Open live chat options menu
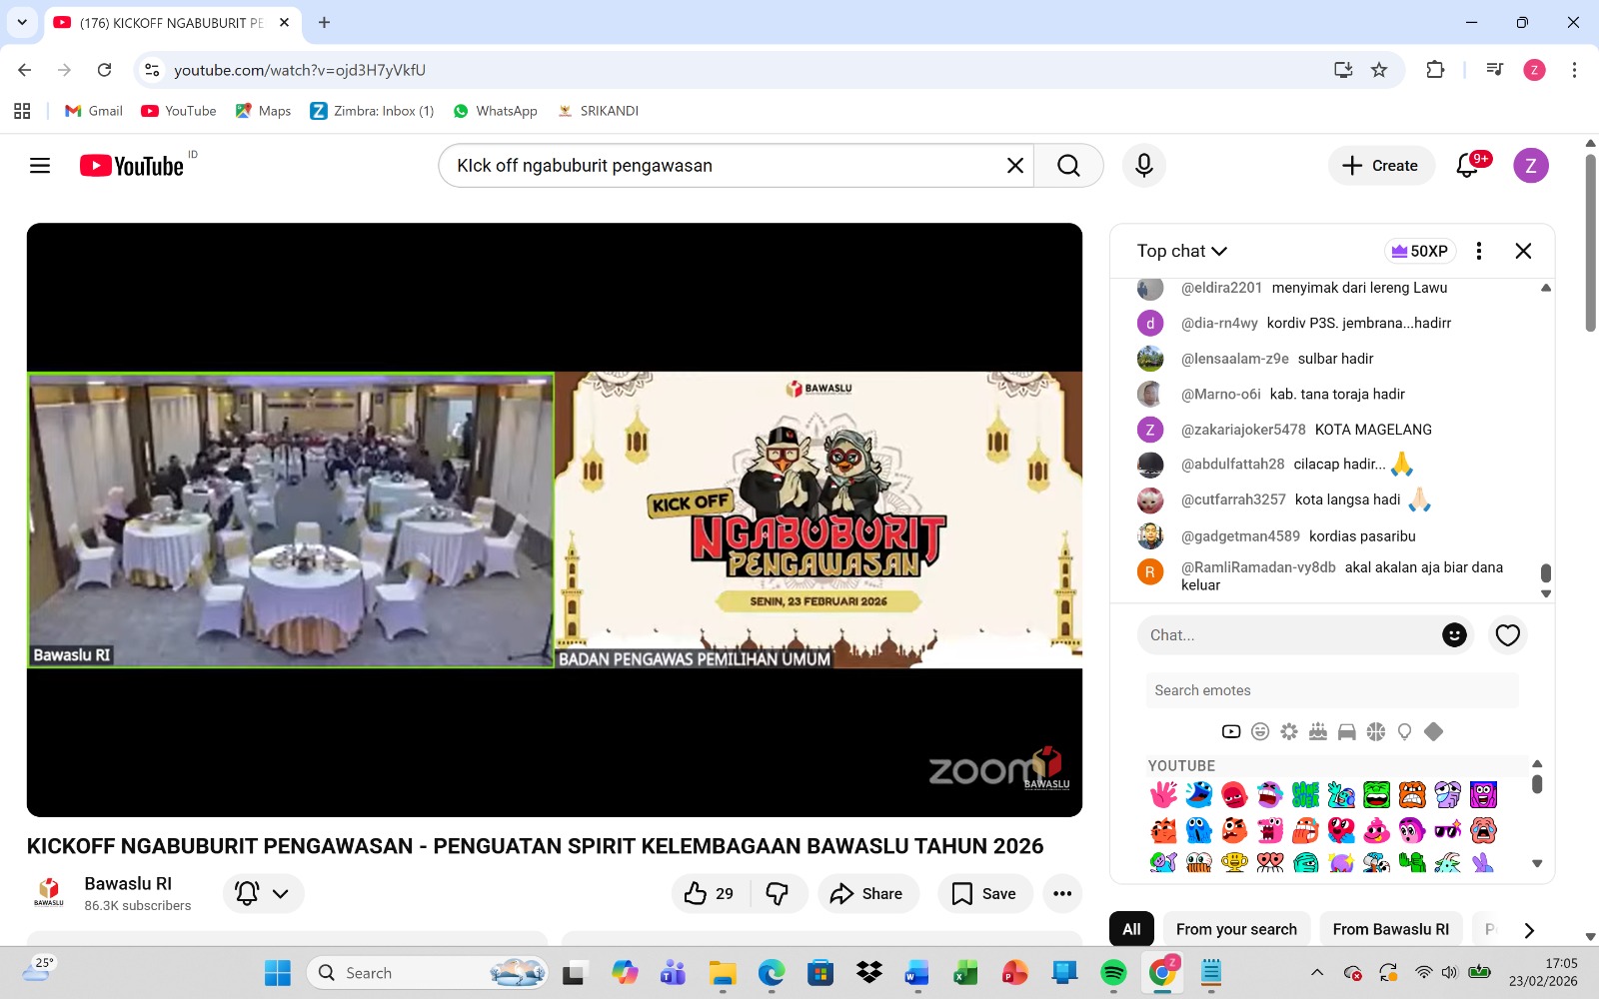Viewport: 1599px width, 999px height. pos(1479,251)
